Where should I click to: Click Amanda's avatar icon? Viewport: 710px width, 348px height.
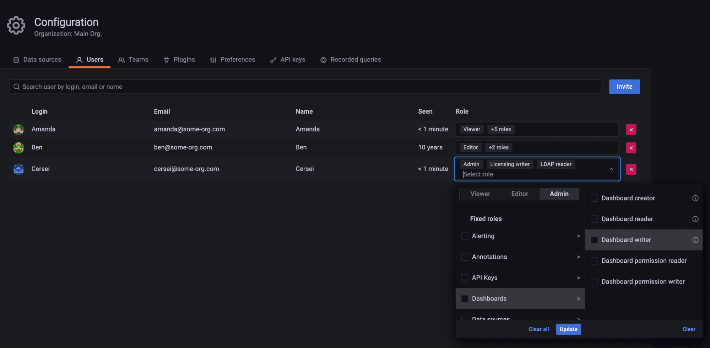(x=18, y=130)
